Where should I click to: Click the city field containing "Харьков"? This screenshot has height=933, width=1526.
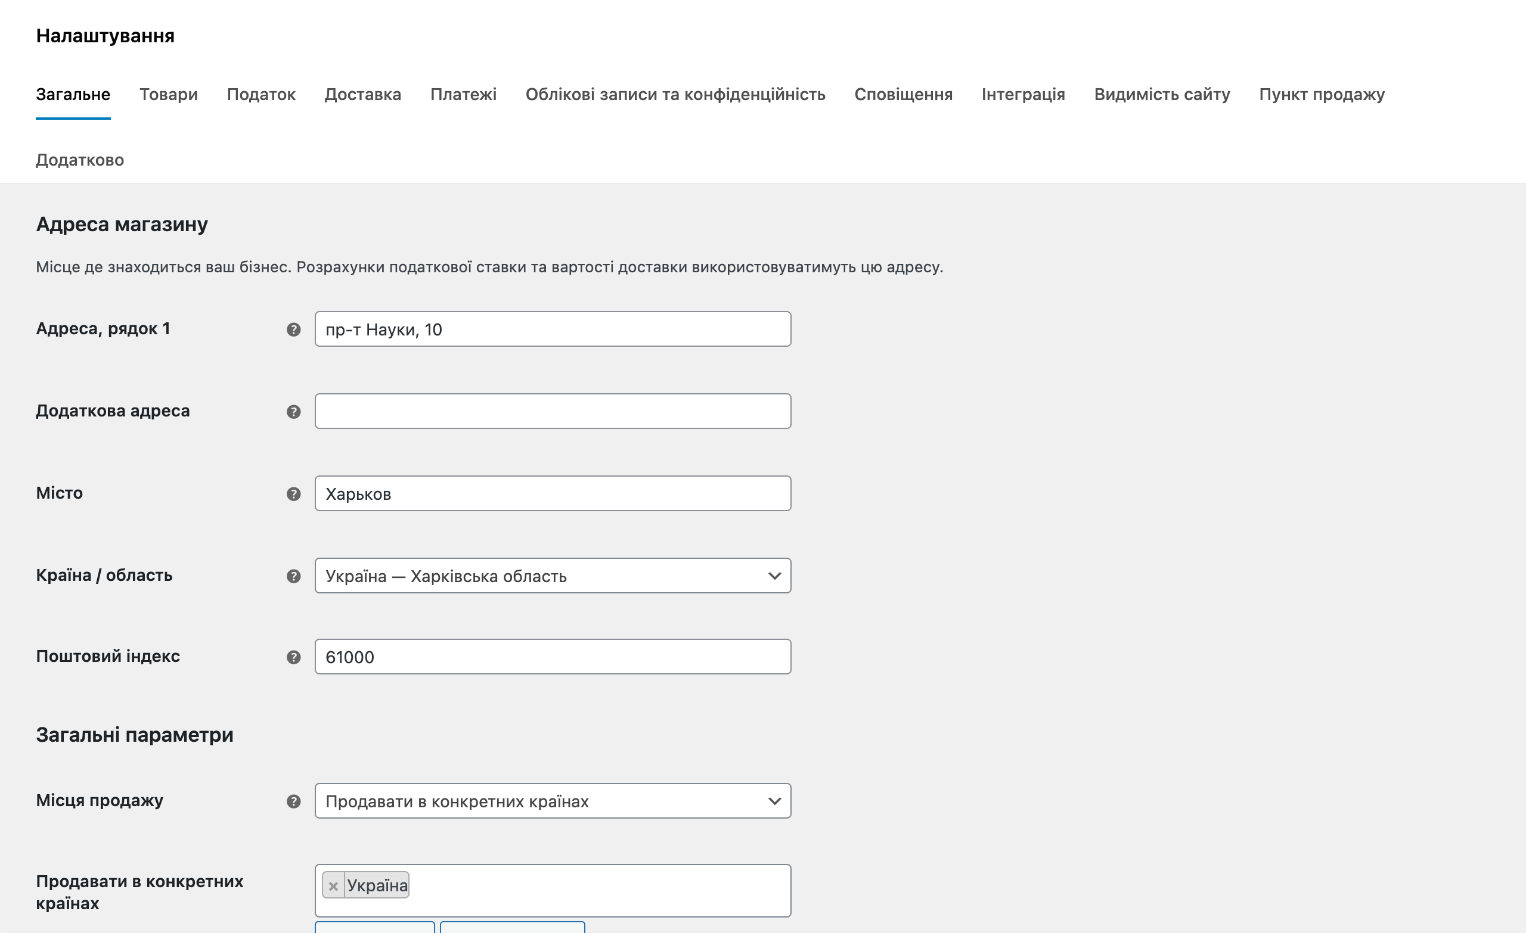pos(553,493)
